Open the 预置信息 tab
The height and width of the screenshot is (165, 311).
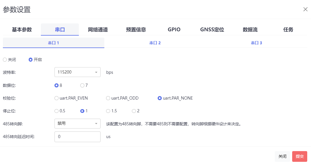[136, 30]
